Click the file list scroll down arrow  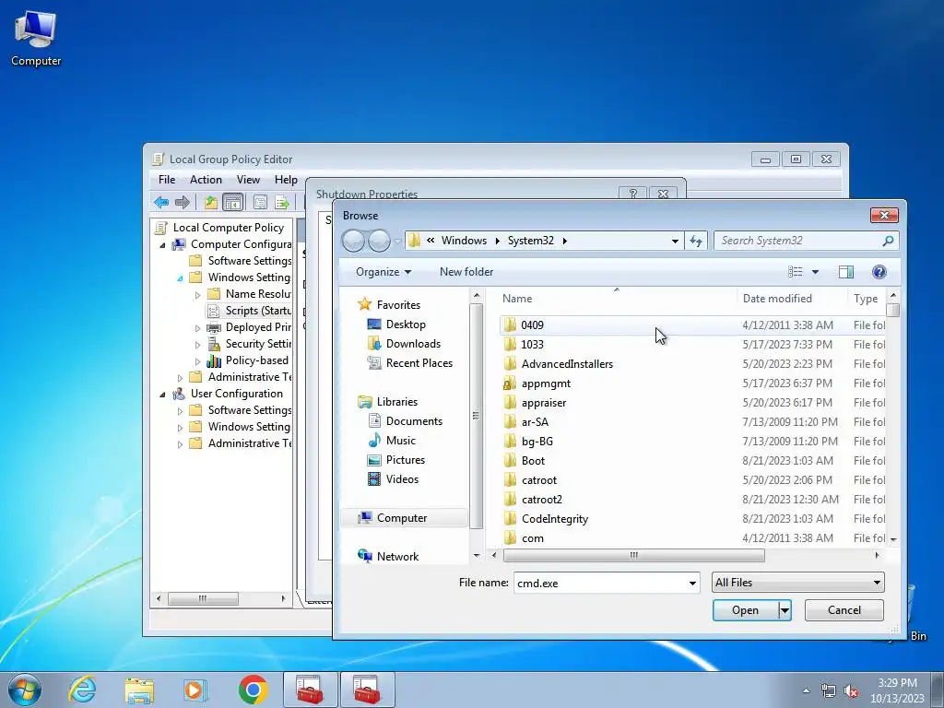893,539
